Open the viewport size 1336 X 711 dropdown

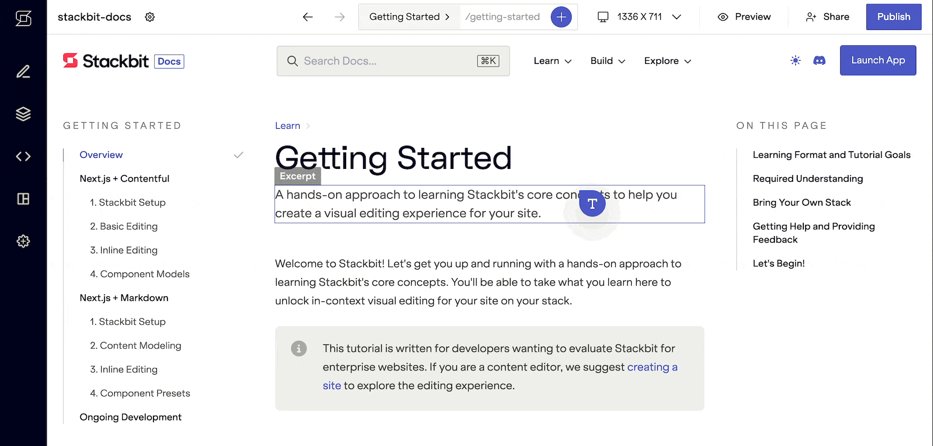pyautogui.click(x=640, y=17)
